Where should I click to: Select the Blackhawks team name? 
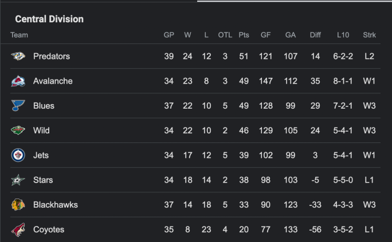[x=56, y=205]
